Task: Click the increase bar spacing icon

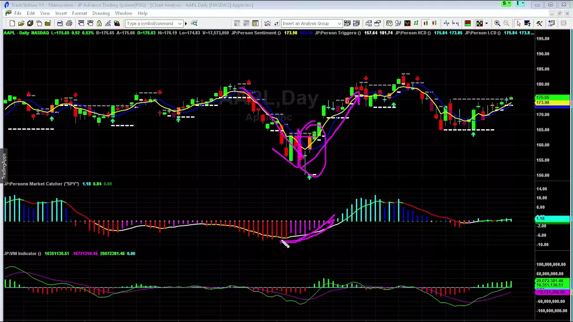Action: [455, 23]
